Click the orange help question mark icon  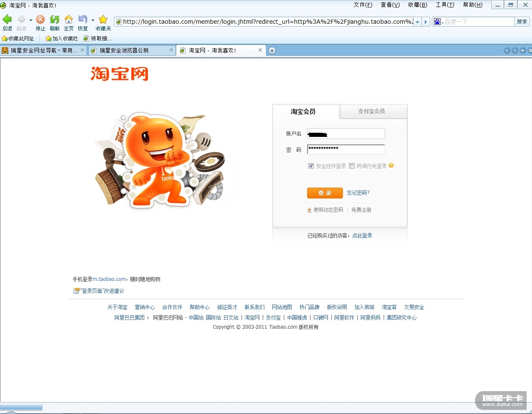tap(391, 166)
